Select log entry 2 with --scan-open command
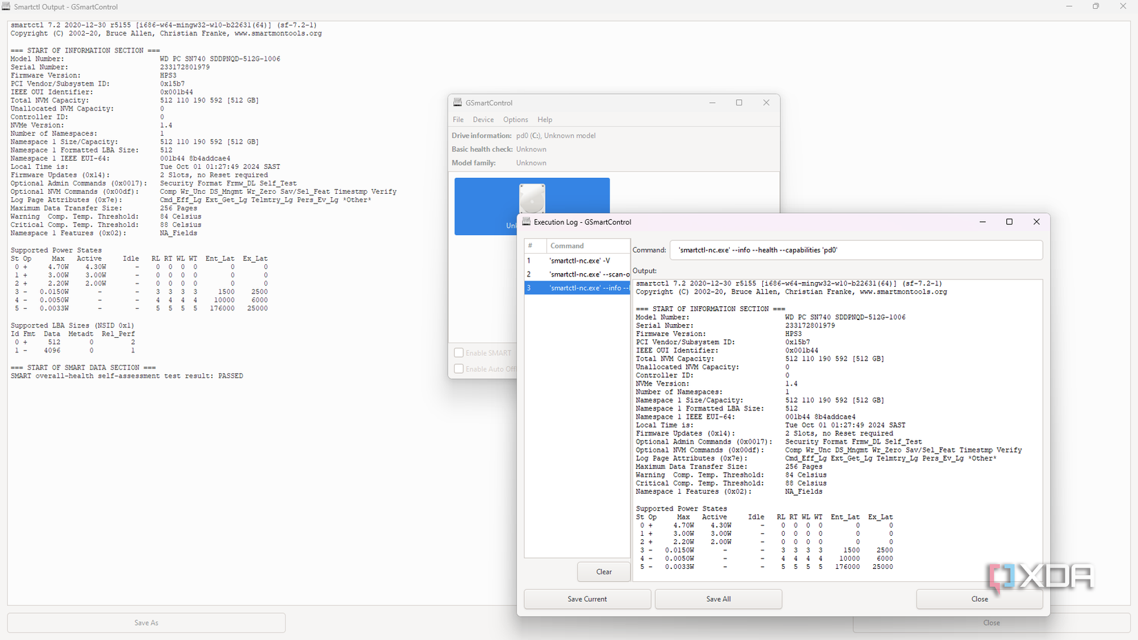Screen dimensions: 1138x640 tap(588, 274)
